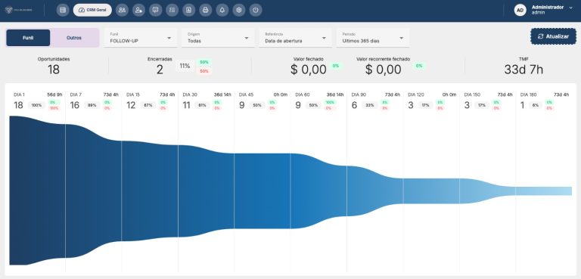This screenshot has width=581, height=279.
Task: Open the contact book icon
Action: (188, 10)
